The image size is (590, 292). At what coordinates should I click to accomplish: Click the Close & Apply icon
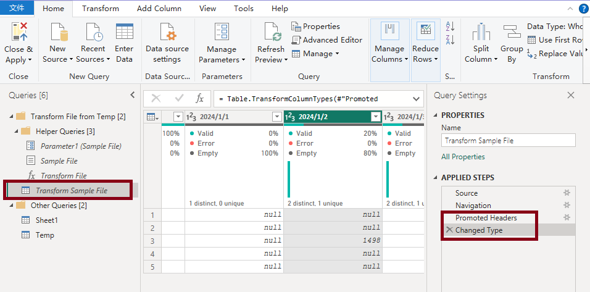[19, 32]
